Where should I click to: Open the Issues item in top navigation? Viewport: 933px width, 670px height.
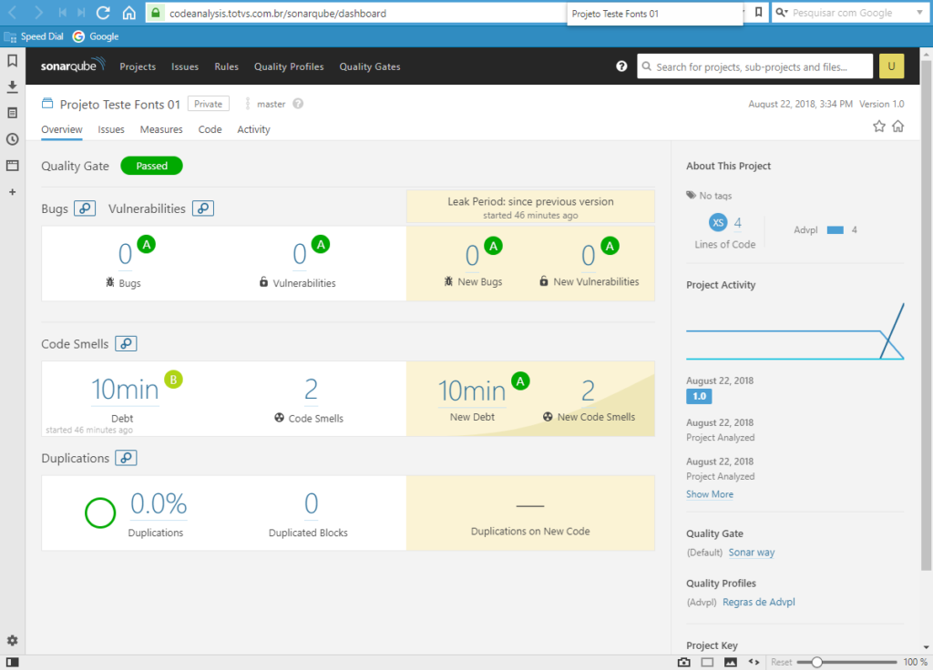(x=185, y=66)
